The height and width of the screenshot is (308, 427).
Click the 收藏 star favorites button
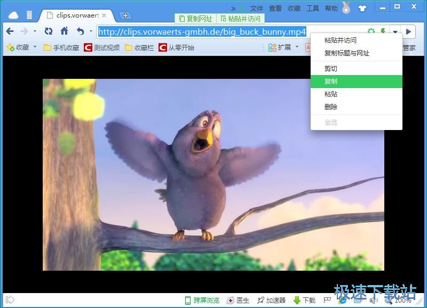coord(18,47)
